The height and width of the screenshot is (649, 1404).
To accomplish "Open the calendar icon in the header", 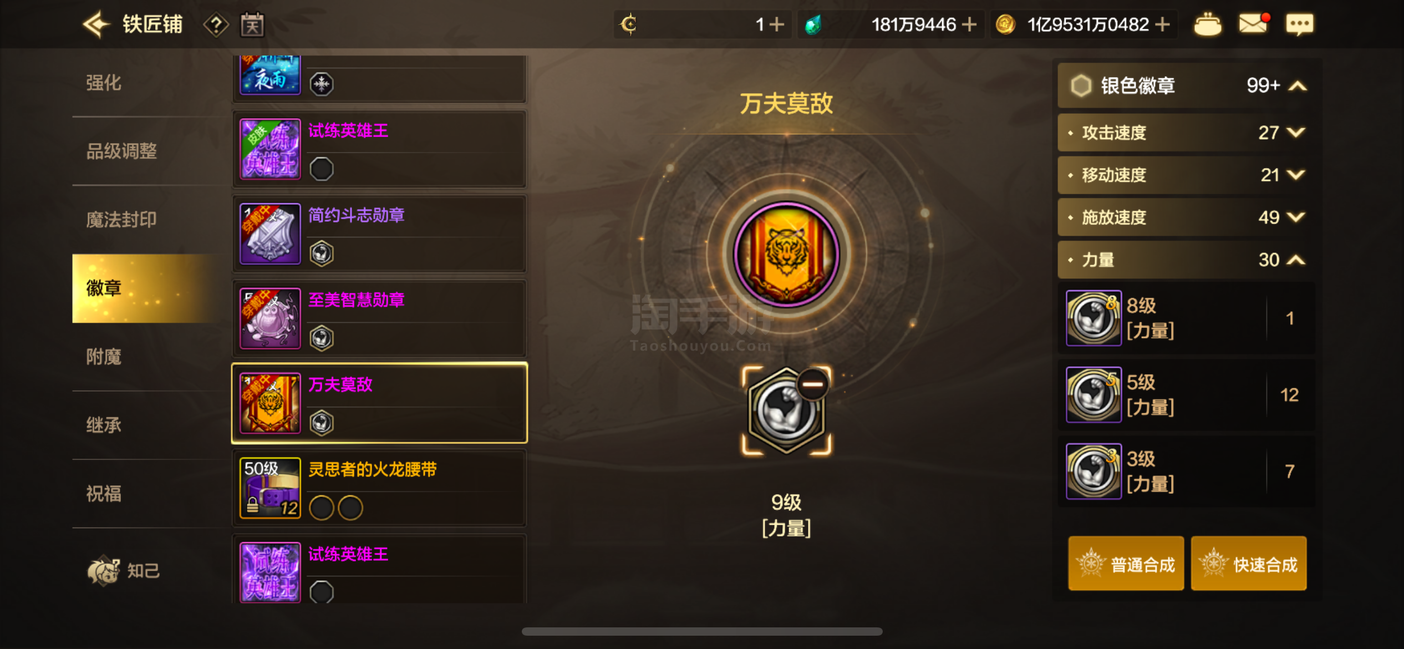I will pos(252,25).
